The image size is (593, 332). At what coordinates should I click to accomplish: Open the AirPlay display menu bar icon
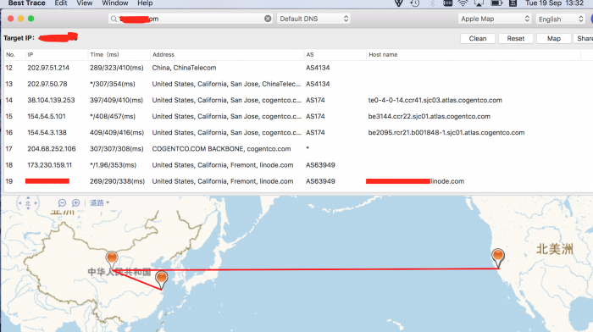(479, 3)
